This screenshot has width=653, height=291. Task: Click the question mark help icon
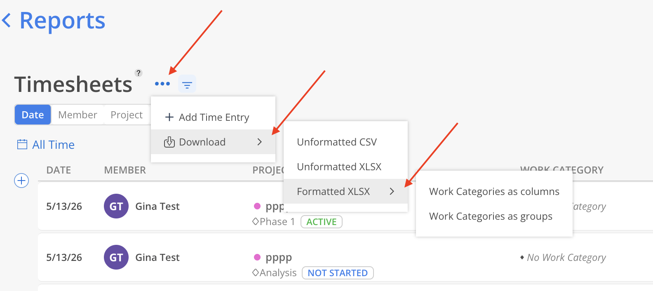pos(139,73)
